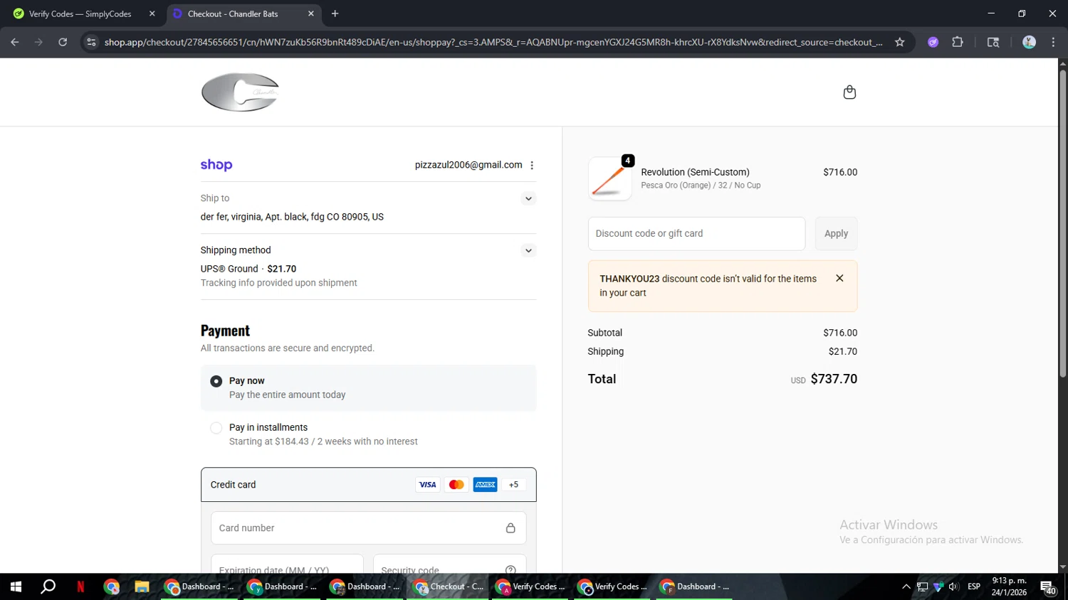Show hidden system tray icons
Image resolution: width=1068 pixels, height=600 pixels.
click(x=906, y=586)
